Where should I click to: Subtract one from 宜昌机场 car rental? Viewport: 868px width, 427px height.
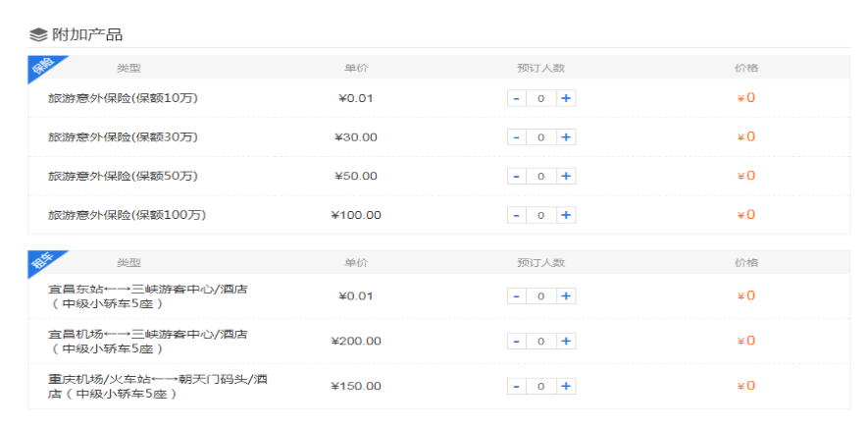516,342
